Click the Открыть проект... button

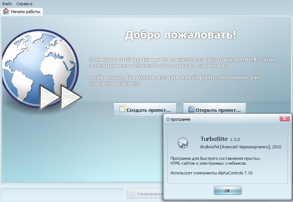[x=215, y=109]
